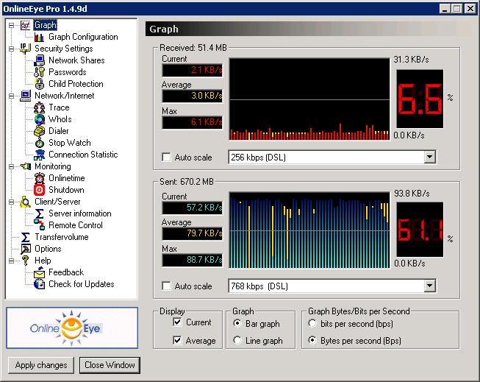The image size is (480, 382).
Task: Open the Network Shares page
Action: tap(76, 60)
